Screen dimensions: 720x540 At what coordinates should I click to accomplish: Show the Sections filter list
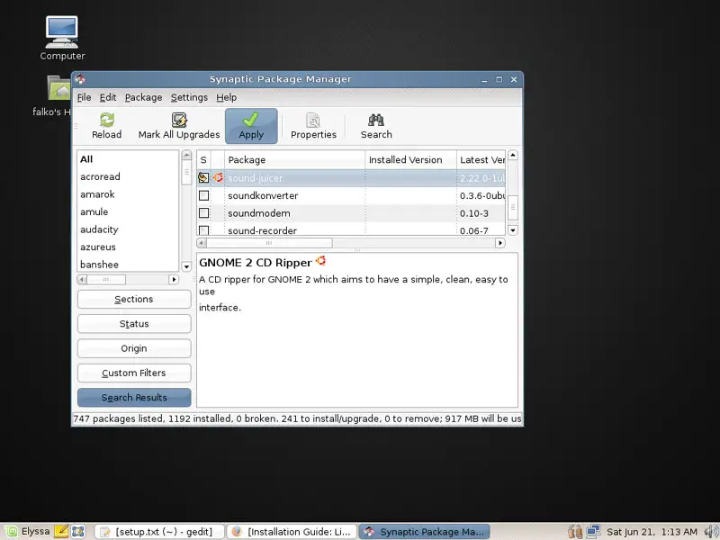pyautogui.click(x=134, y=299)
